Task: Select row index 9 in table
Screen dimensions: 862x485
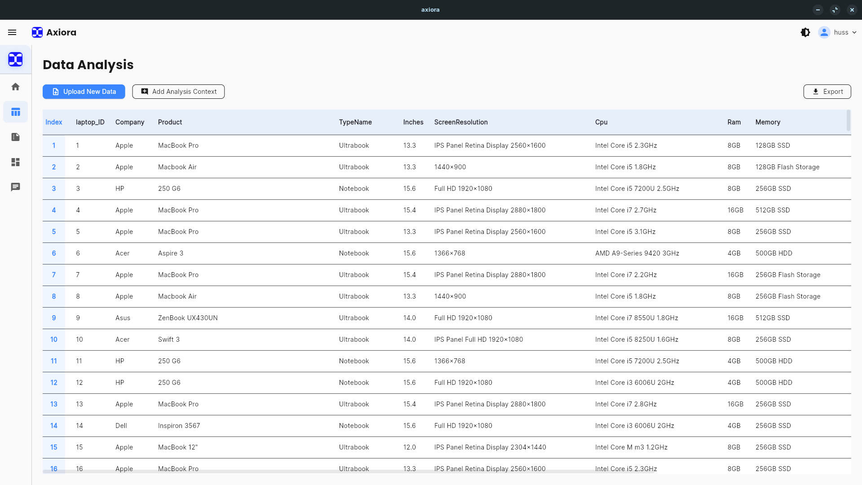Action: point(54,318)
